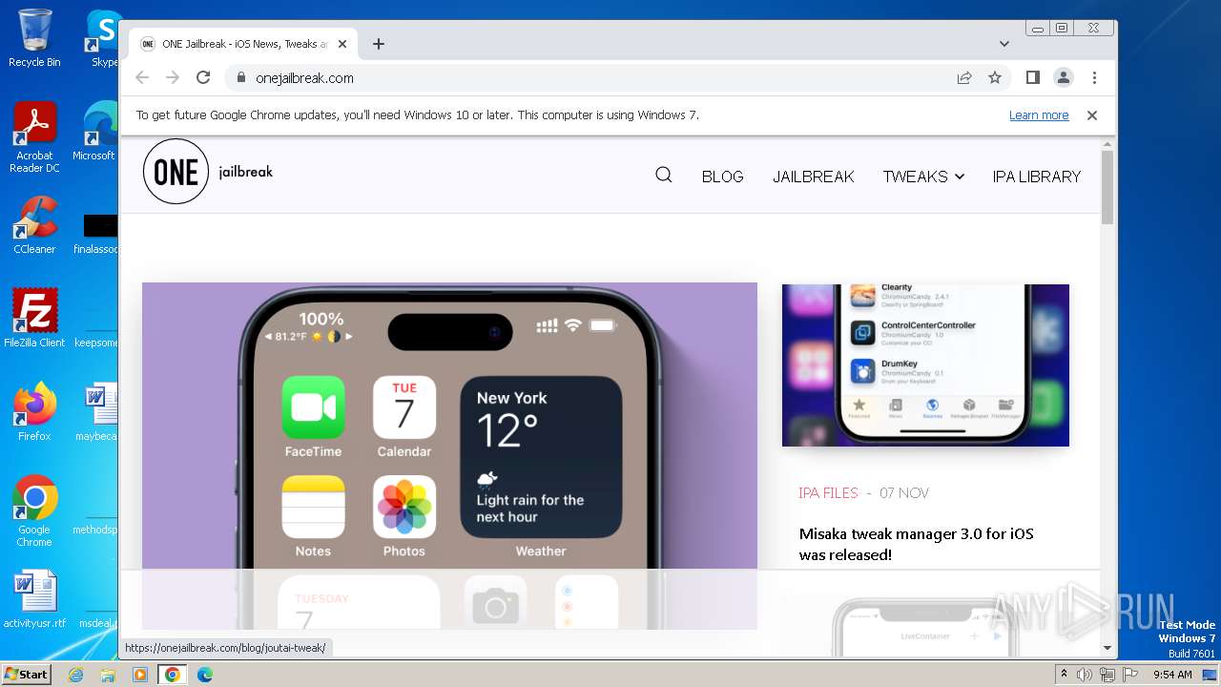The width and height of the screenshot is (1221, 687).
Task: Open Microsoft Edge in taskbar
Action: pyautogui.click(x=205, y=675)
